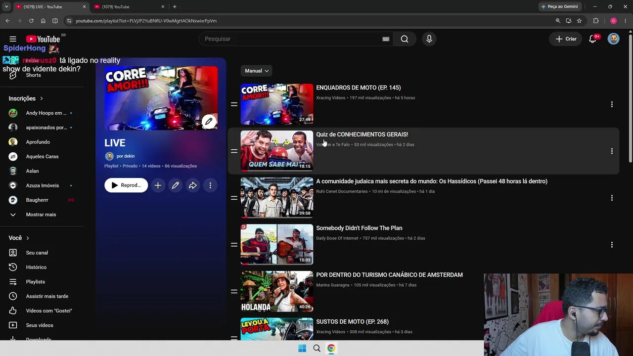Open the Chrome profile D avatar
633x356 pixels.
(614, 21)
